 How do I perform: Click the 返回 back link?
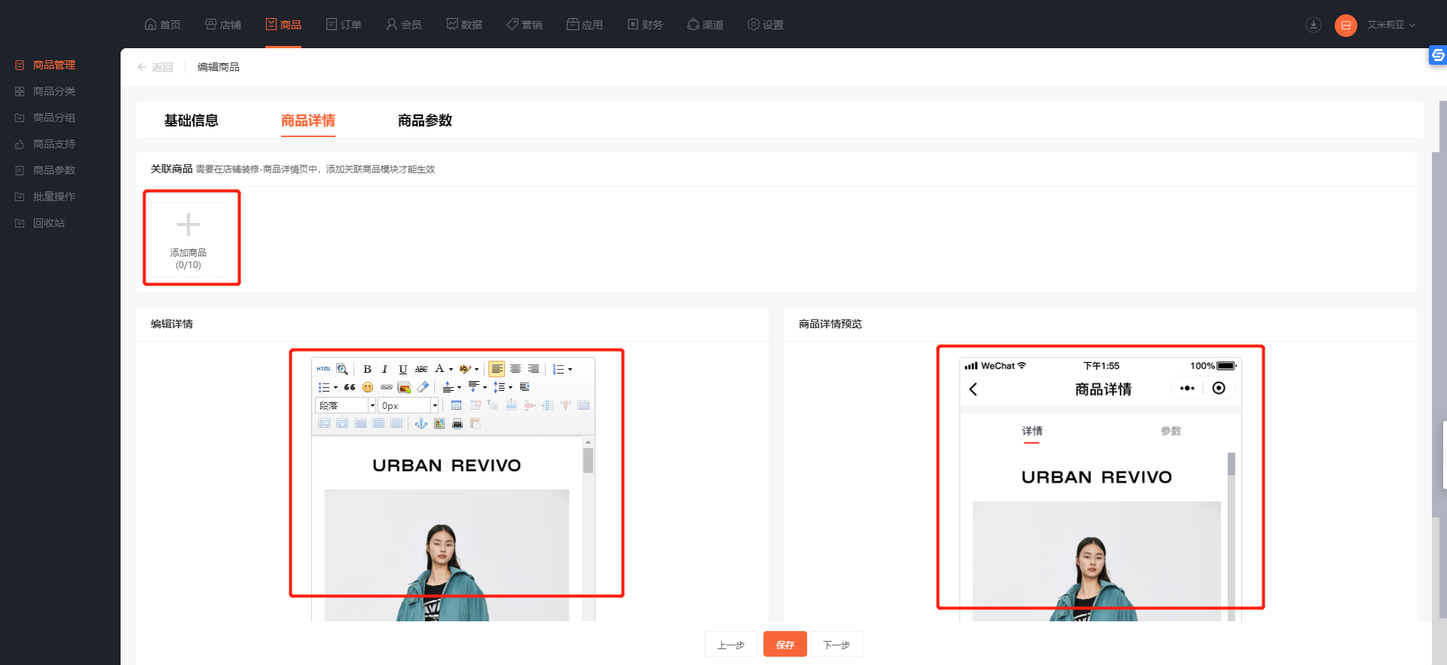[155, 67]
